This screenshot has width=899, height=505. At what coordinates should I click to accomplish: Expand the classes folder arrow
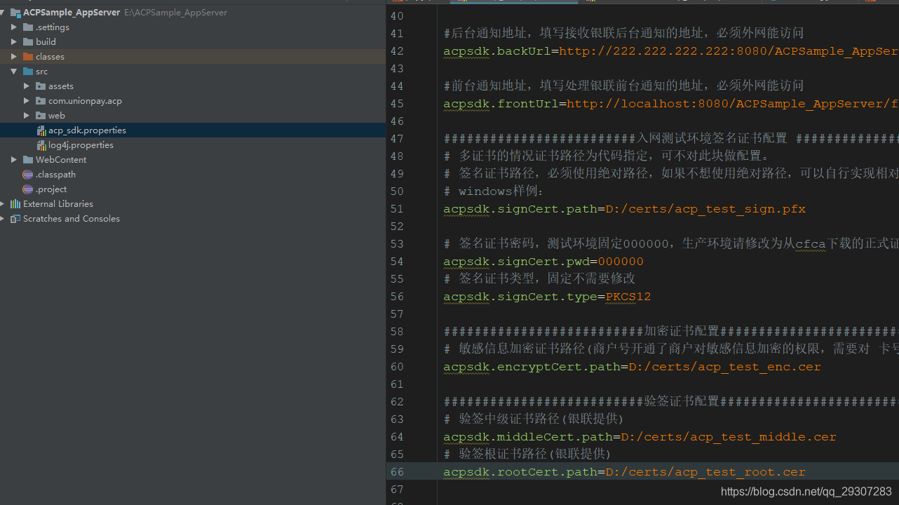14,57
